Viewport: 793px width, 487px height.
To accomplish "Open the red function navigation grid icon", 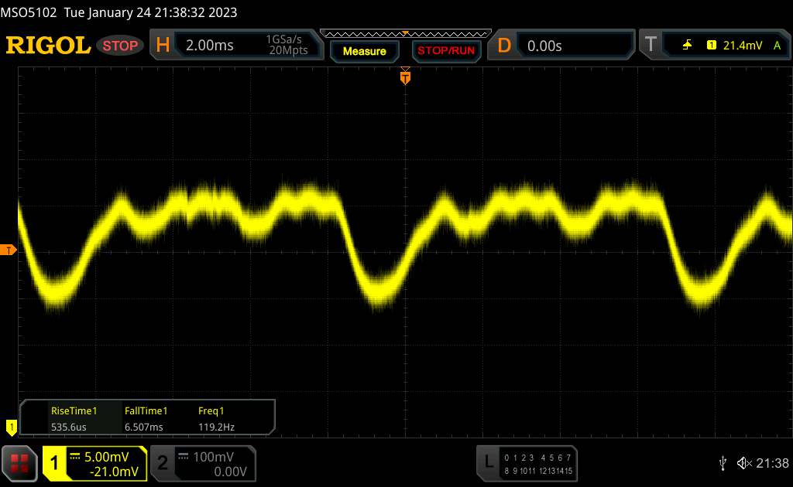I will (19, 463).
